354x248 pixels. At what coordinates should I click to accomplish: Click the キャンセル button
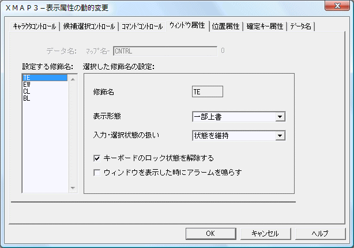point(265,233)
